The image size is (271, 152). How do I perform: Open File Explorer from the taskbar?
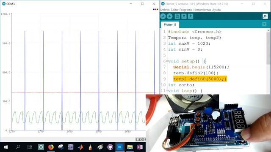coord(130,147)
